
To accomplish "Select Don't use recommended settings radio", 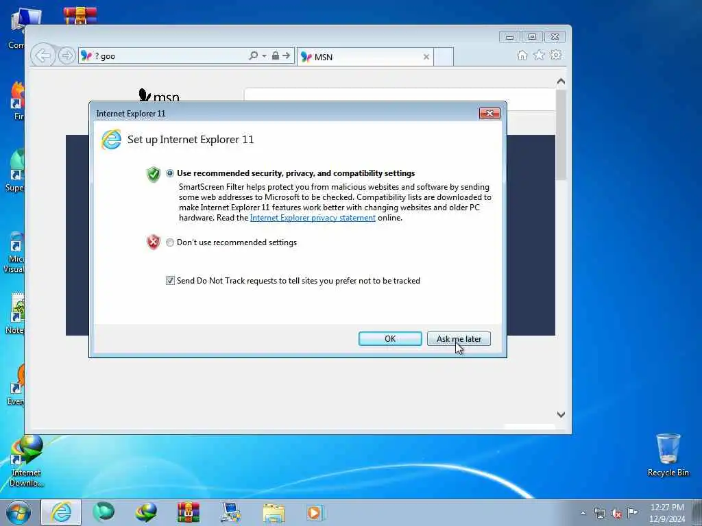I will coord(170,242).
